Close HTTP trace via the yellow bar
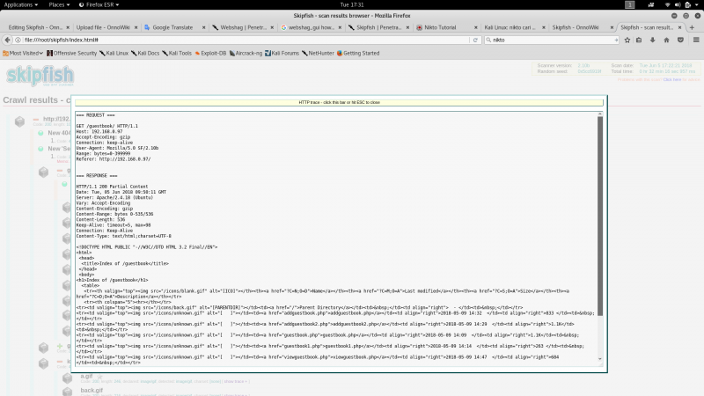Image resolution: width=704 pixels, height=396 pixels. coord(339,102)
